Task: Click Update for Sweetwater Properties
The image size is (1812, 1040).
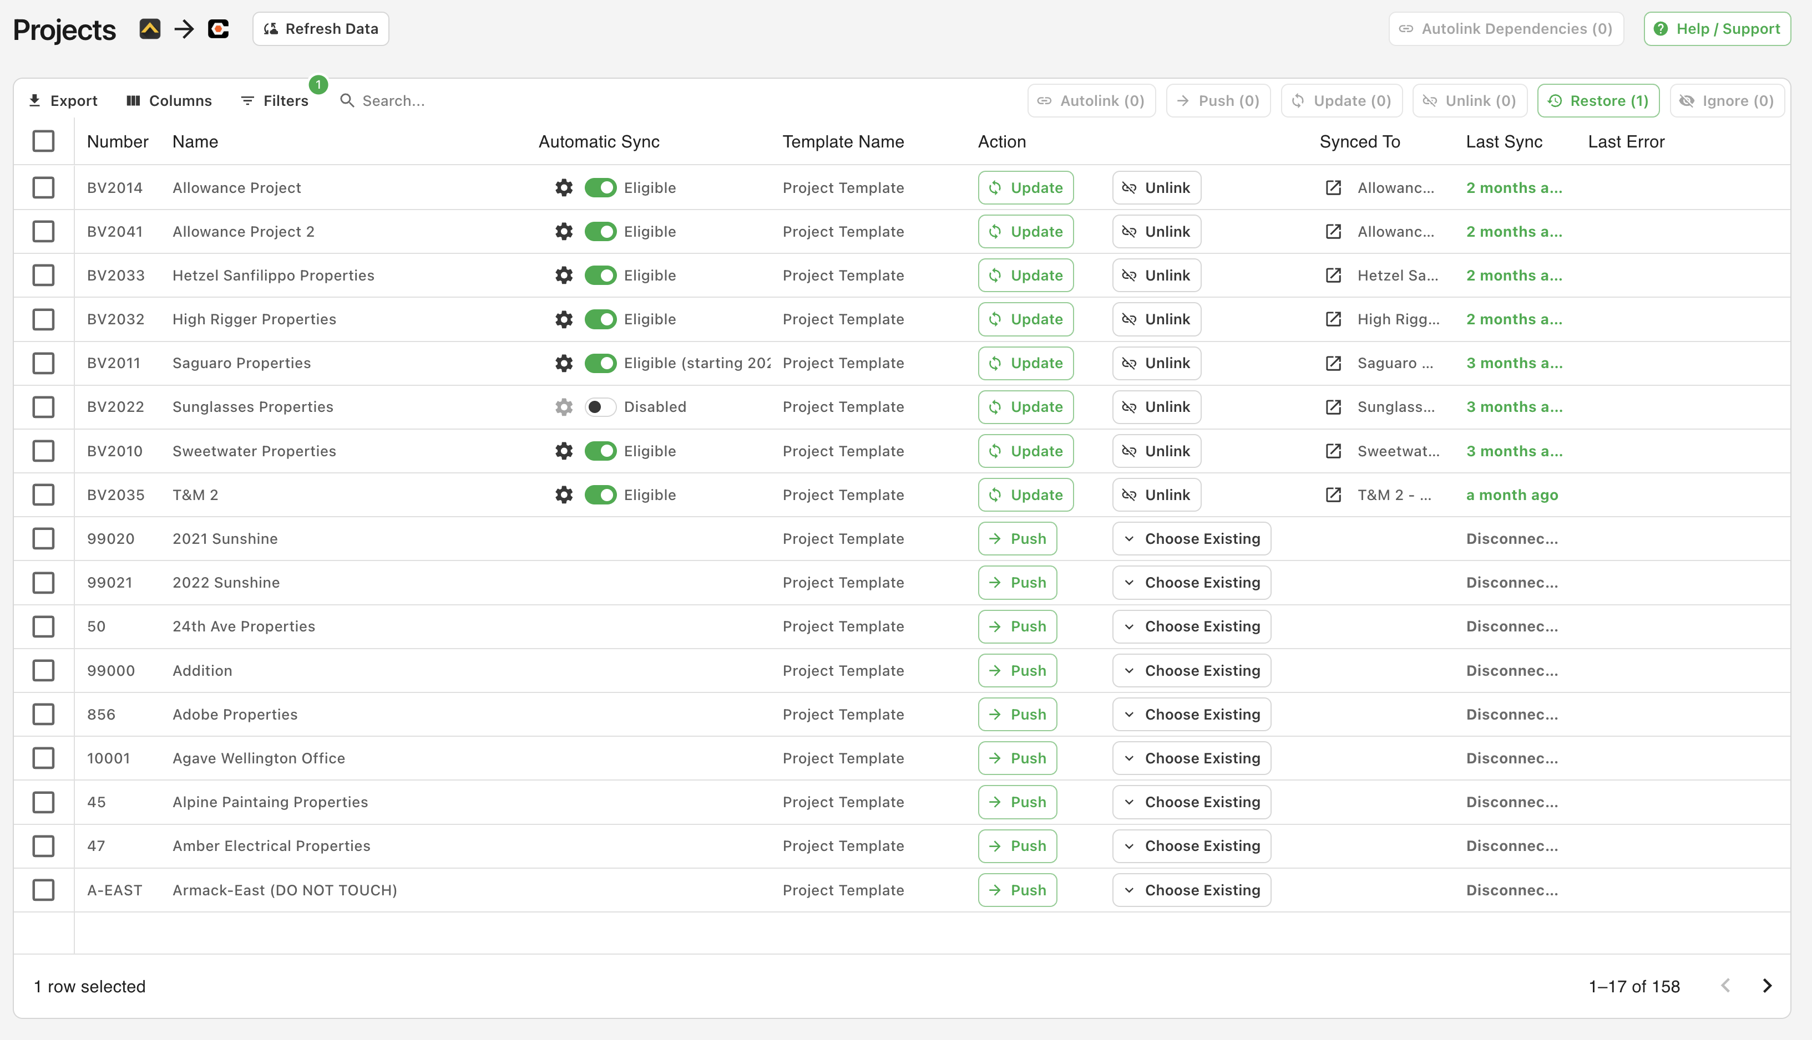Action: coord(1026,451)
